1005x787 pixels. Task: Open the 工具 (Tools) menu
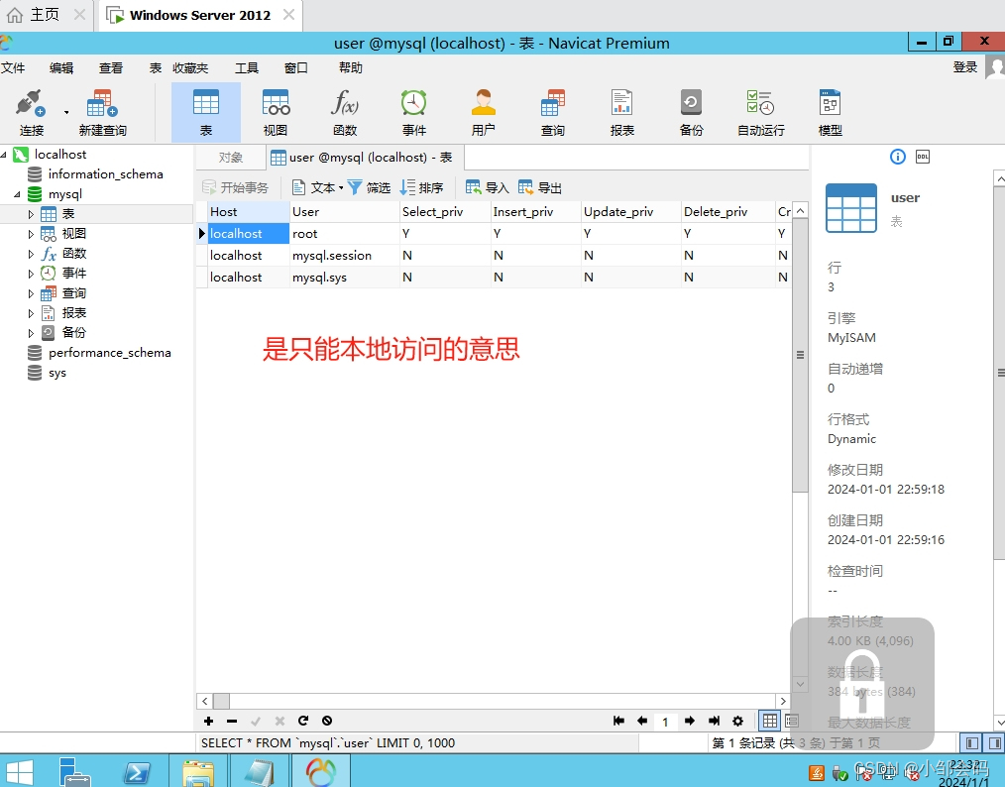click(x=247, y=68)
